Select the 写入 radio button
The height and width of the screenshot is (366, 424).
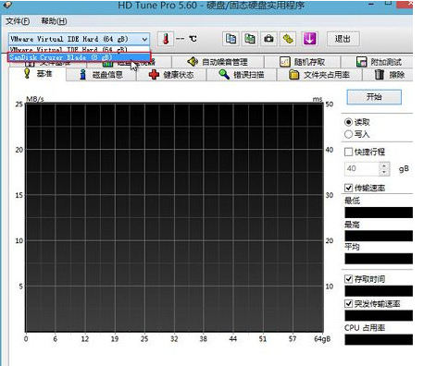click(348, 134)
